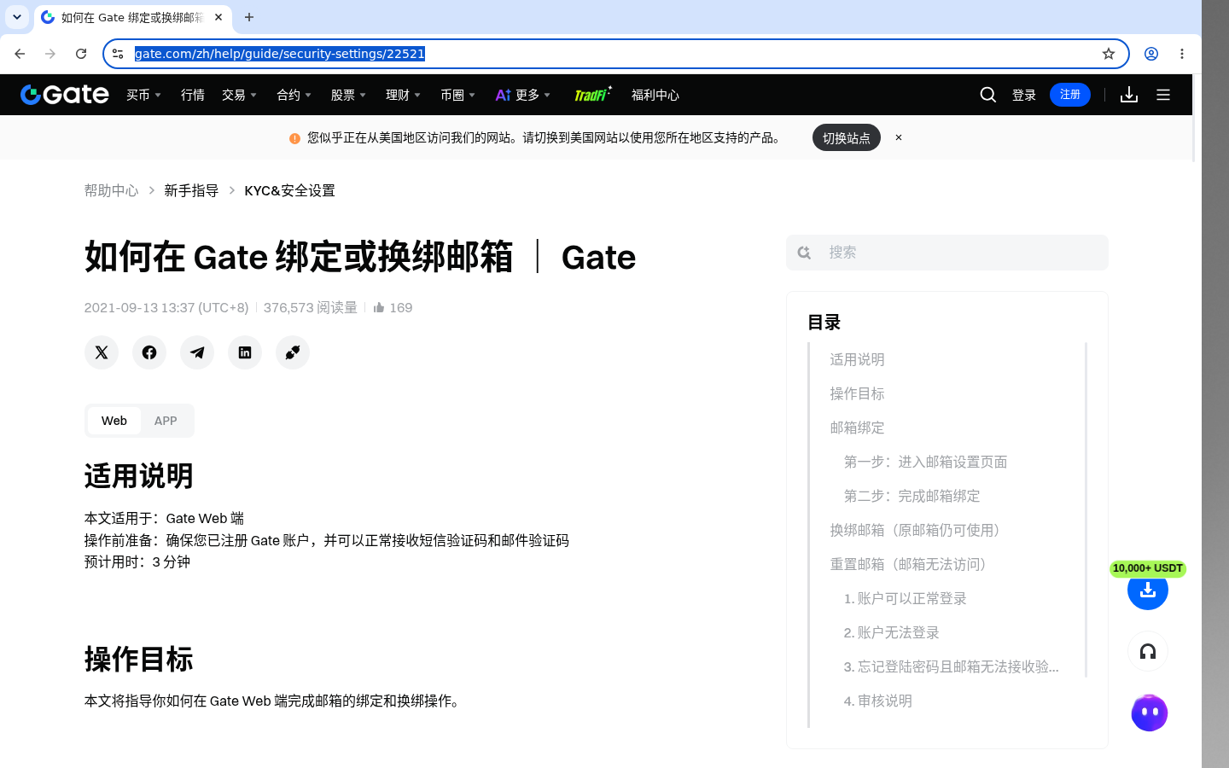Open browser profile icon
Image resolution: width=1229 pixels, height=768 pixels.
click(x=1151, y=54)
